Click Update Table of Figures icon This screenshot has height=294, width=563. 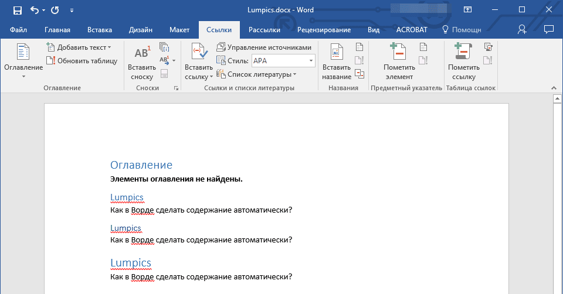tap(359, 60)
